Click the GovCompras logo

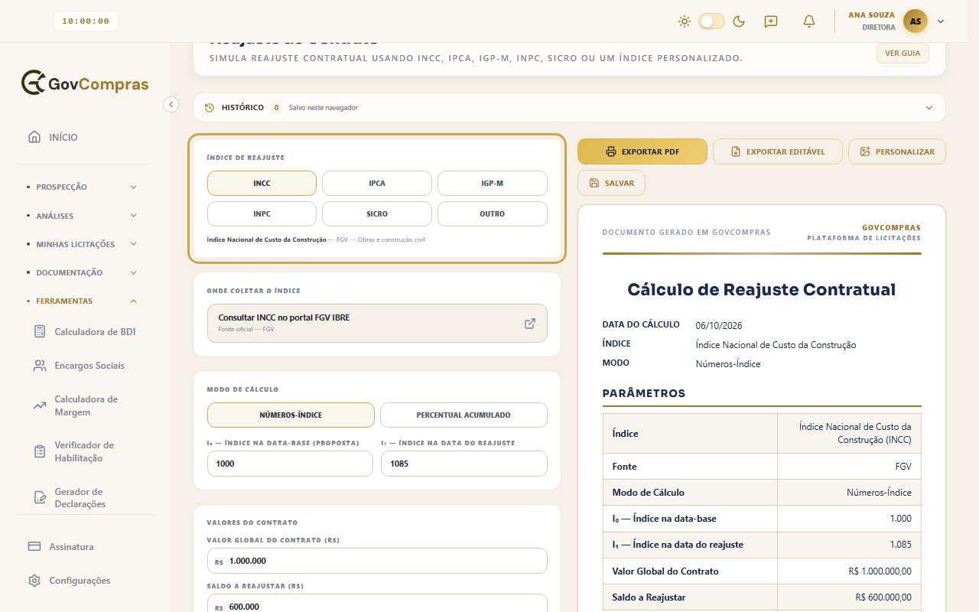pyautogui.click(x=85, y=83)
